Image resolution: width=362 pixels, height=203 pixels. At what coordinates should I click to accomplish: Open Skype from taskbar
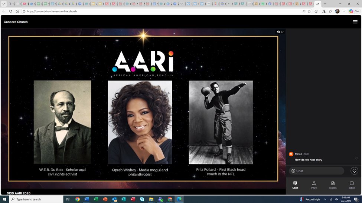(142, 199)
